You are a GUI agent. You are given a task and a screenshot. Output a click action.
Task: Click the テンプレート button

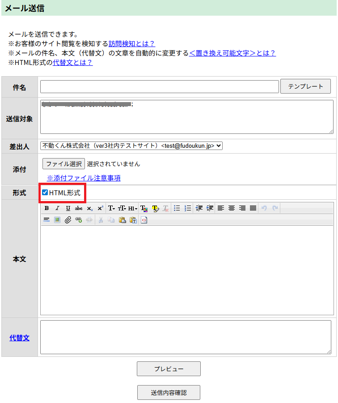305,86
